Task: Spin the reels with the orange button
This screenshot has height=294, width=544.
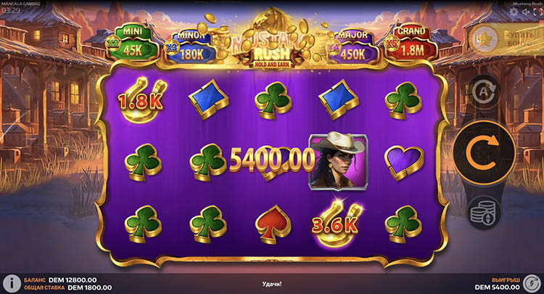Action: click(484, 152)
